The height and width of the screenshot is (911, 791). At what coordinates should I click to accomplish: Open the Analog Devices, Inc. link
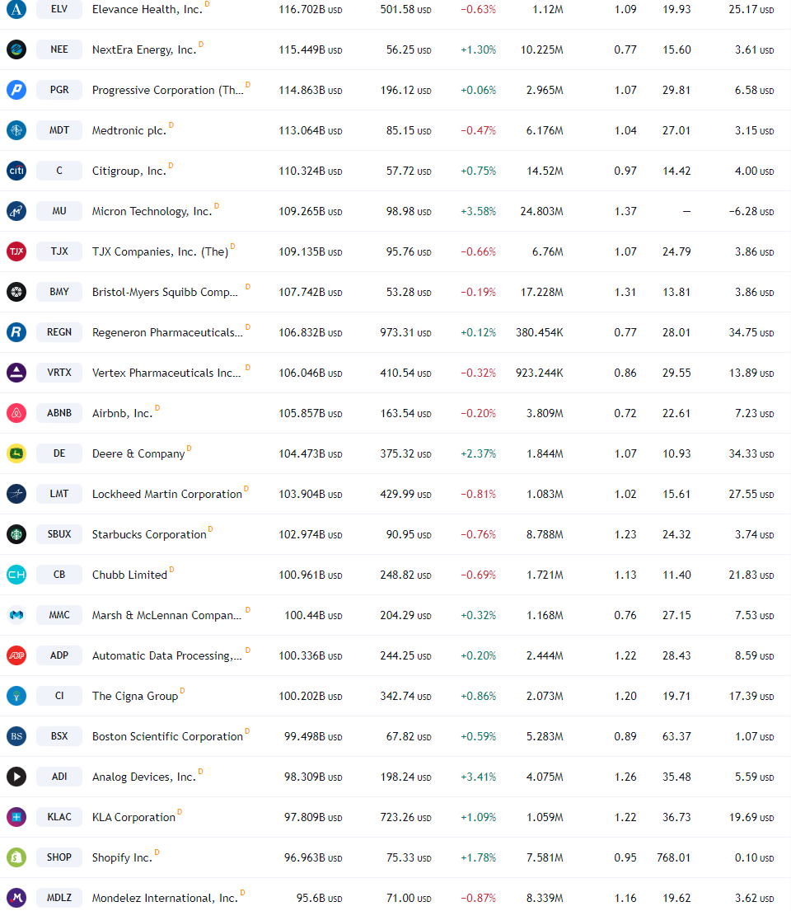(144, 777)
